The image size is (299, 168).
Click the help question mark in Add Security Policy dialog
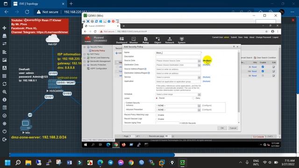click(234, 47)
